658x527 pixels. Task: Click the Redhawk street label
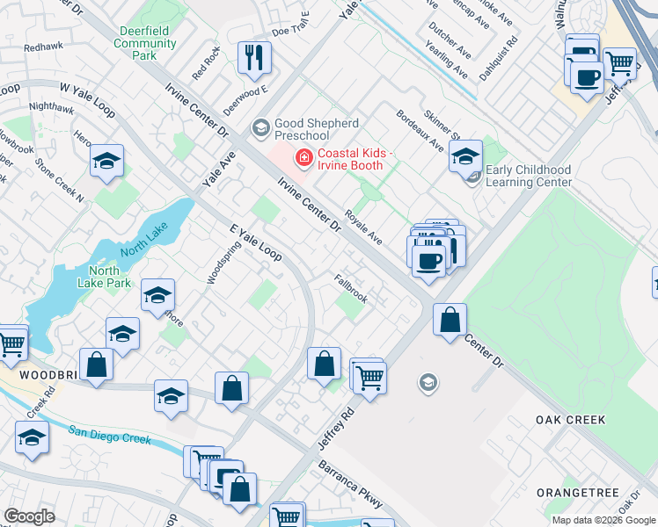(x=43, y=47)
